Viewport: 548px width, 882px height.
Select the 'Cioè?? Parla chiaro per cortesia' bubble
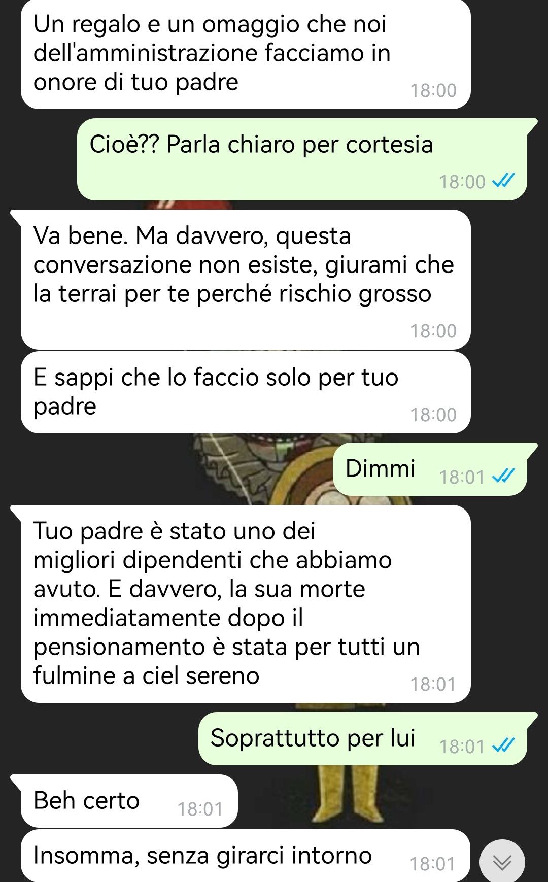click(x=302, y=159)
